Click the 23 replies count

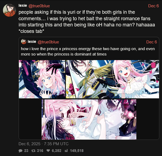26,151
